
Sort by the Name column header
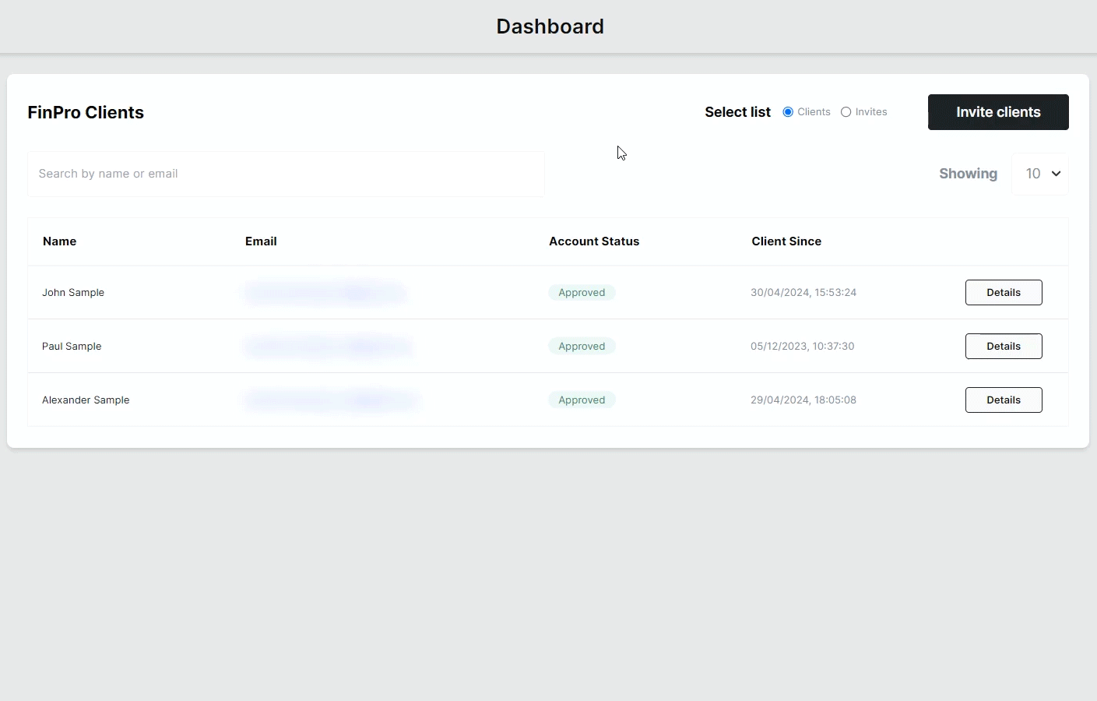[59, 241]
